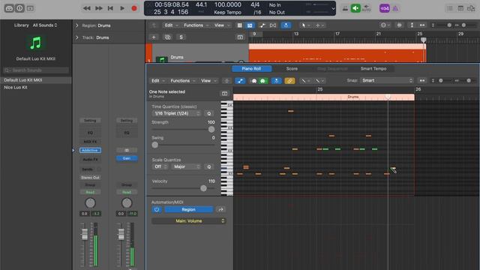Toggle the Show Automation button in Tracks toolbar
Viewport: 480px width, 270px height.
[262, 25]
